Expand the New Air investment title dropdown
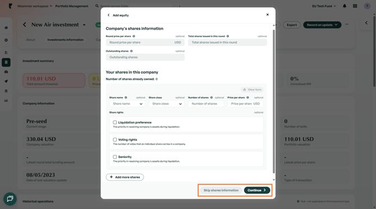This screenshot has height=209, width=376. [84, 25]
